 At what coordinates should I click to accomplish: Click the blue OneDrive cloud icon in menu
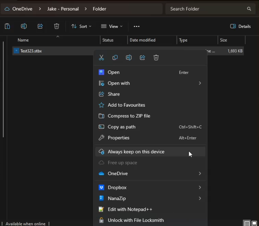point(101,174)
